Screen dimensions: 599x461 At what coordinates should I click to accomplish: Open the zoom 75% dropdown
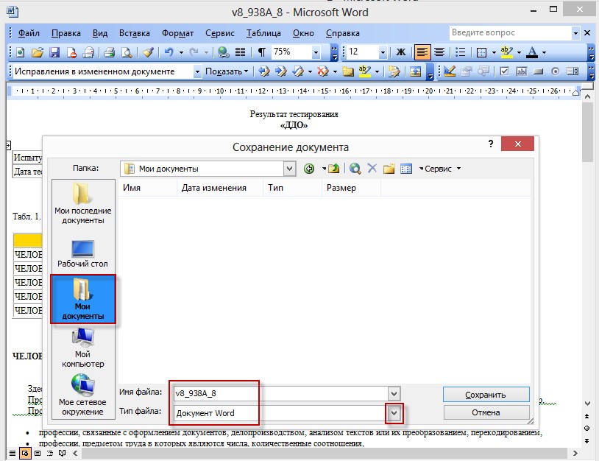[x=316, y=52]
